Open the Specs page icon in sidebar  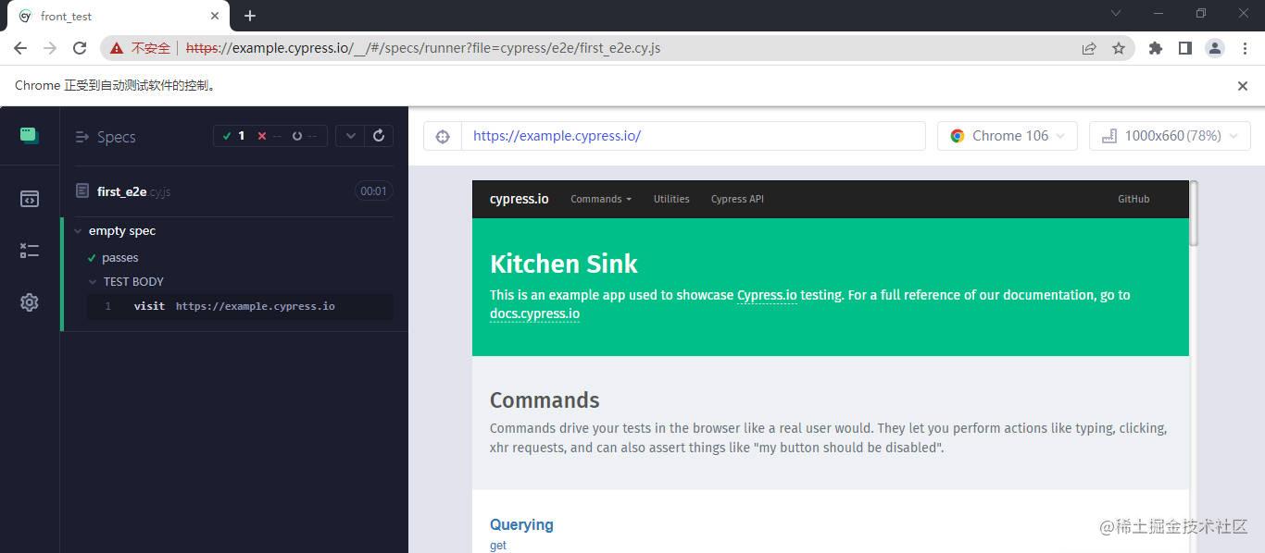click(30, 199)
